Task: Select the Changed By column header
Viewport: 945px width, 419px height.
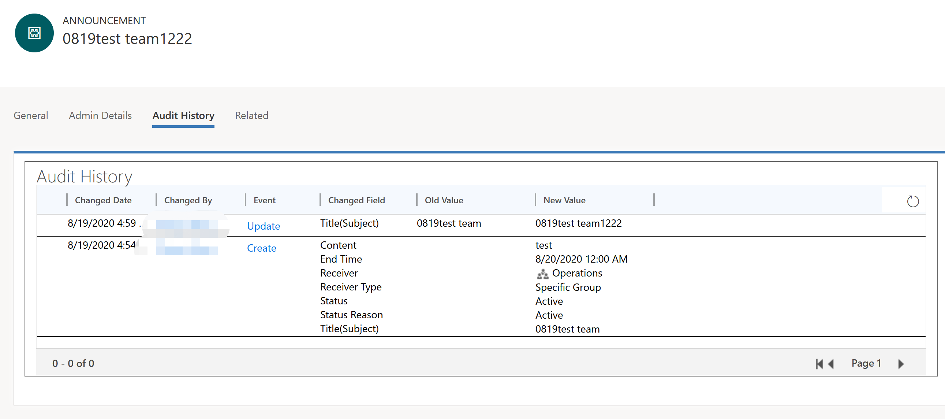Action: point(188,200)
